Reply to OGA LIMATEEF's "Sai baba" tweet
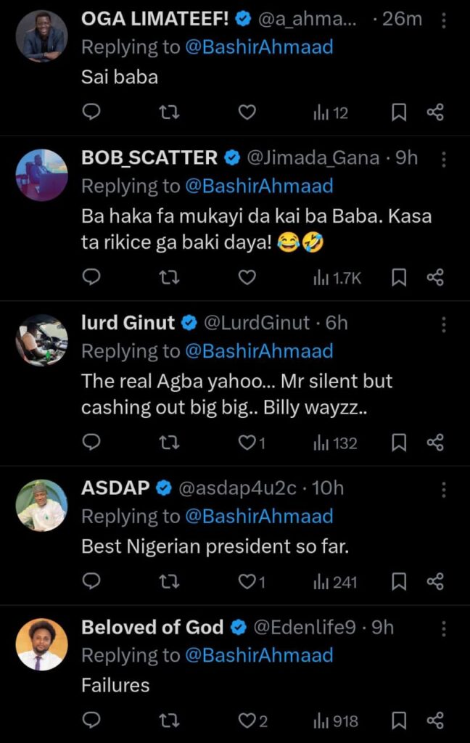The height and width of the screenshot is (743, 470). (x=91, y=112)
